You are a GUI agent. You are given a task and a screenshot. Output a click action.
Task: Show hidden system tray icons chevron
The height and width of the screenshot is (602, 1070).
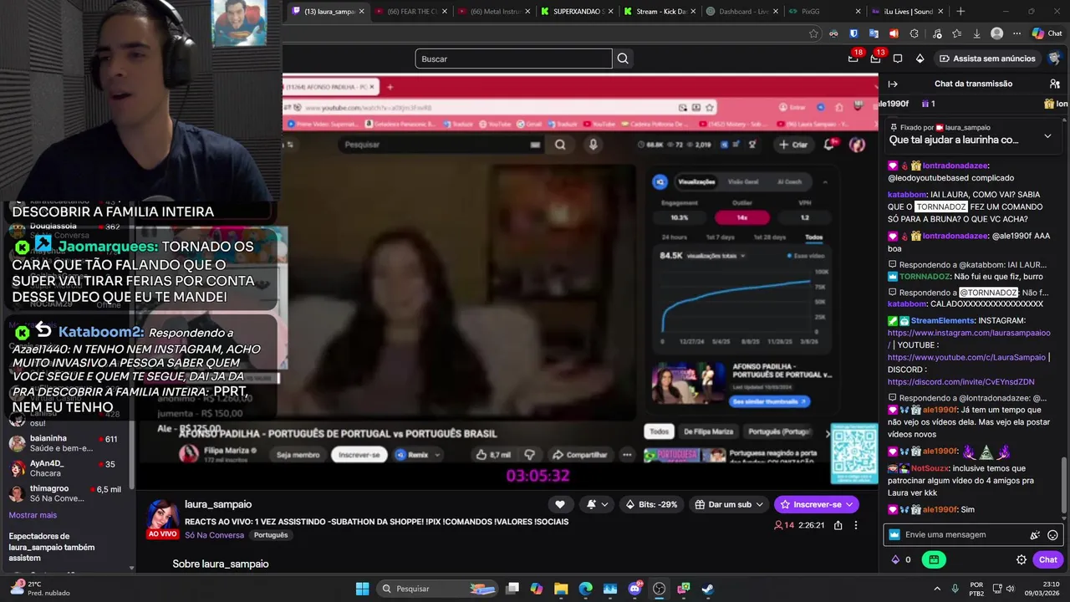936,589
